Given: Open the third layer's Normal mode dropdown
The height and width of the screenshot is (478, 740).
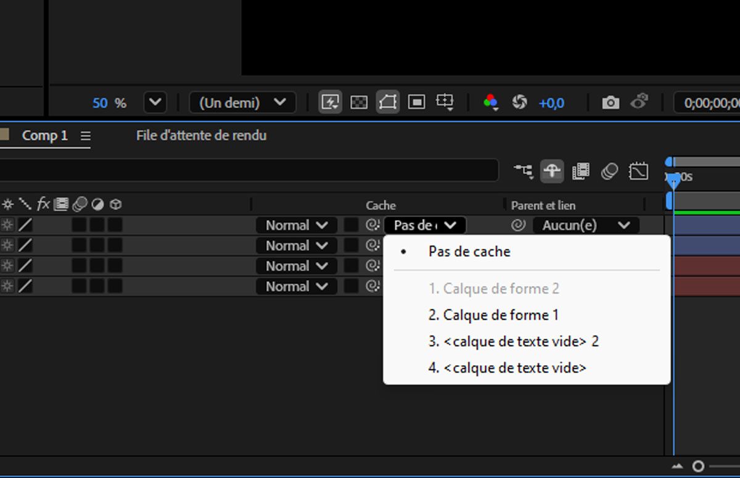Looking at the screenshot, I should tap(297, 266).
